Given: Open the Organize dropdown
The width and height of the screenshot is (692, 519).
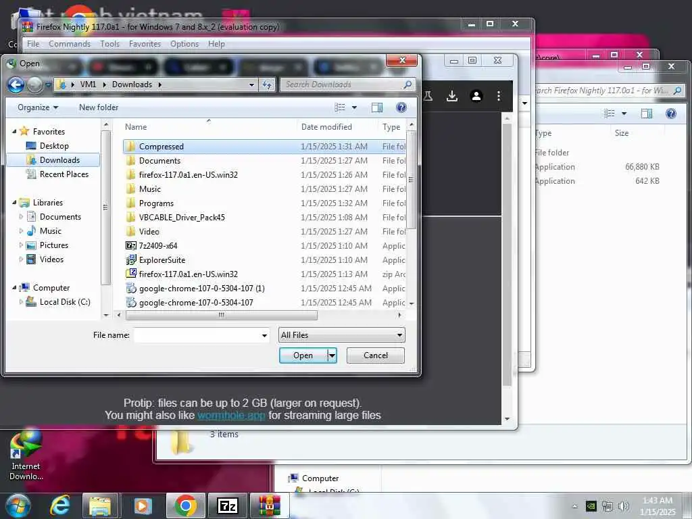Looking at the screenshot, I should tap(38, 107).
